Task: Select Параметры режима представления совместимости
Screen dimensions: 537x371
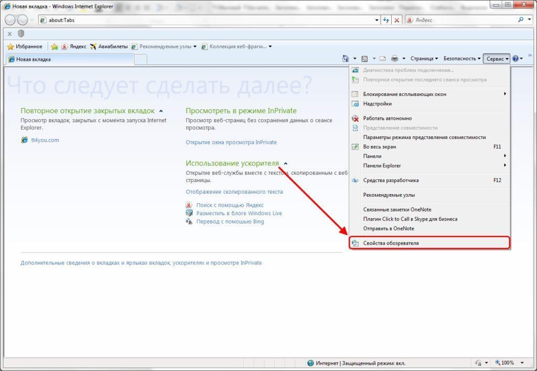Action: (429, 137)
